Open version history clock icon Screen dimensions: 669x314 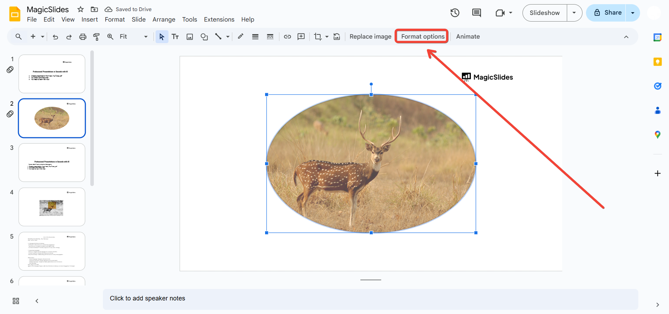[x=455, y=13]
